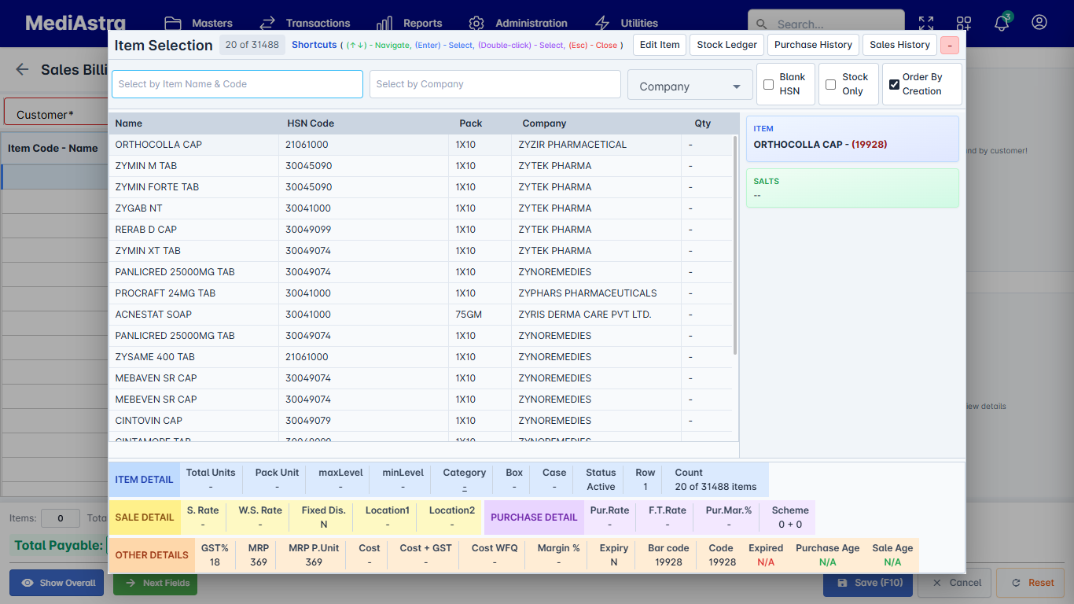1074x604 pixels.
Task: Open the apps grid icon beside fullscreen
Action: click(963, 24)
